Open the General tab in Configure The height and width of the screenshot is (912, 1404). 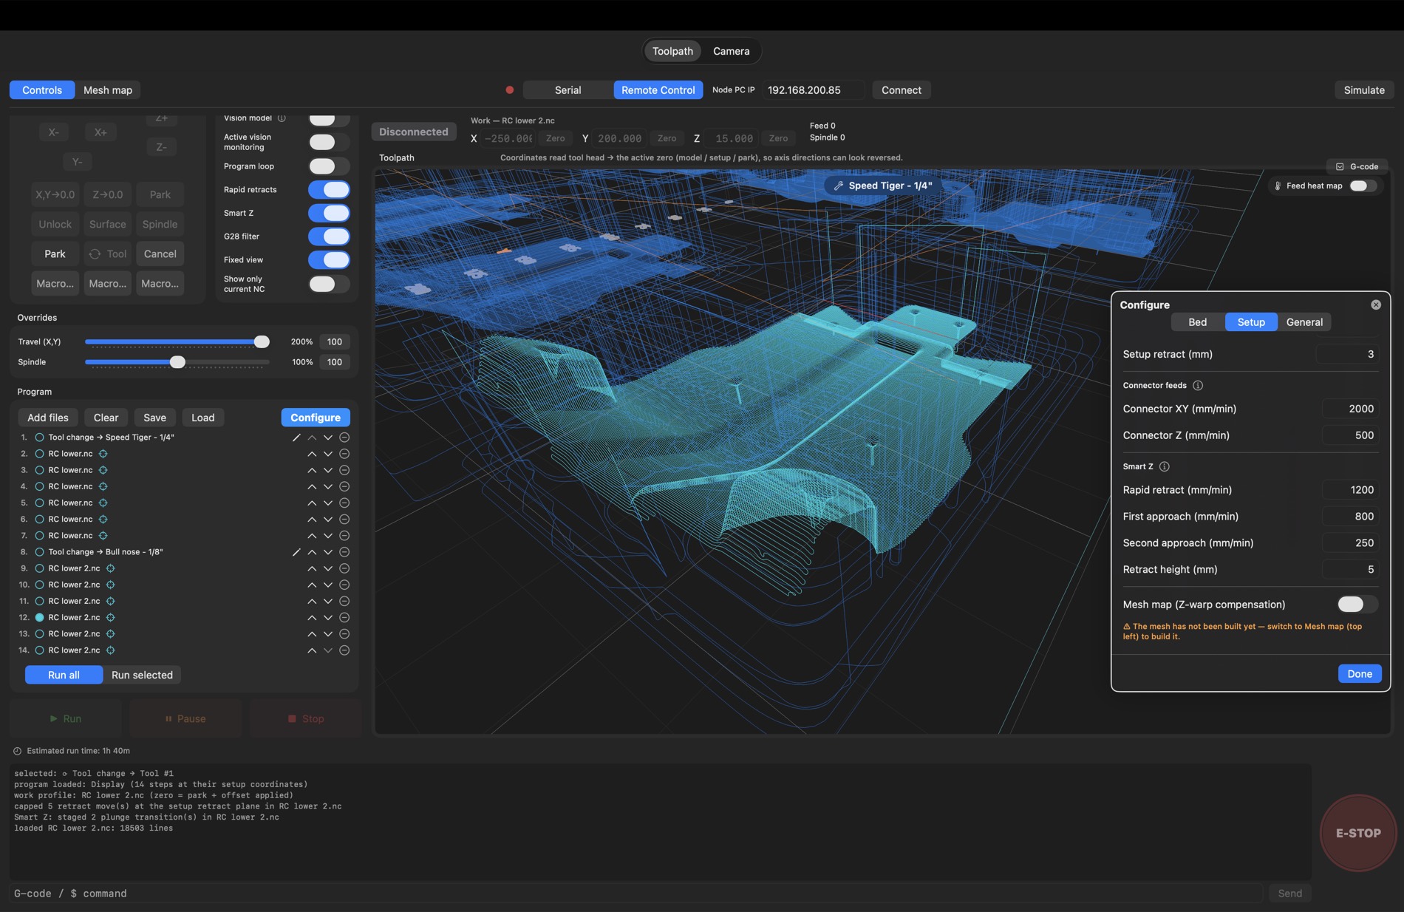pyautogui.click(x=1304, y=322)
